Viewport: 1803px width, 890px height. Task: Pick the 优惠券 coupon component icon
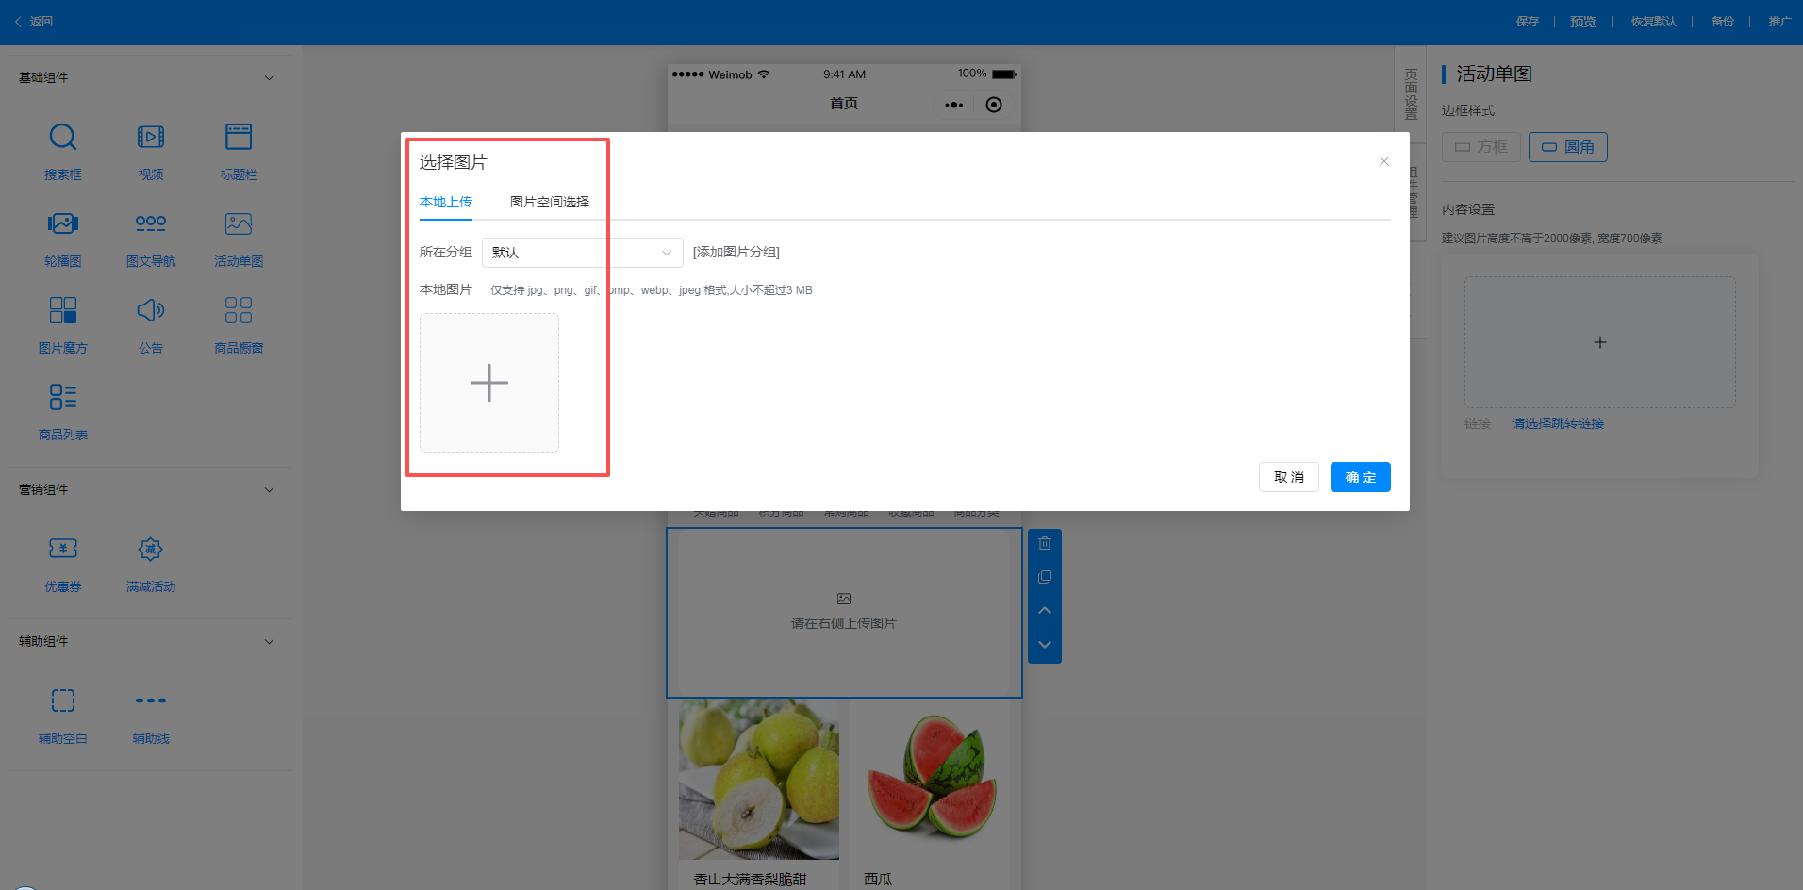(63, 549)
